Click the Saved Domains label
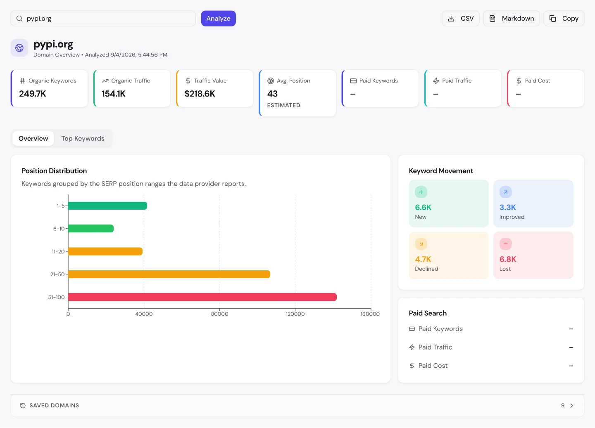Viewport: 595px width, 428px height. (x=54, y=406)
